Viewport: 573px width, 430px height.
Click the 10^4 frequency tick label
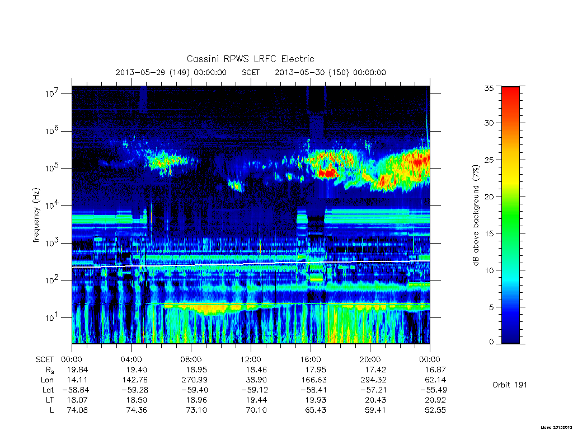point(52,205)
